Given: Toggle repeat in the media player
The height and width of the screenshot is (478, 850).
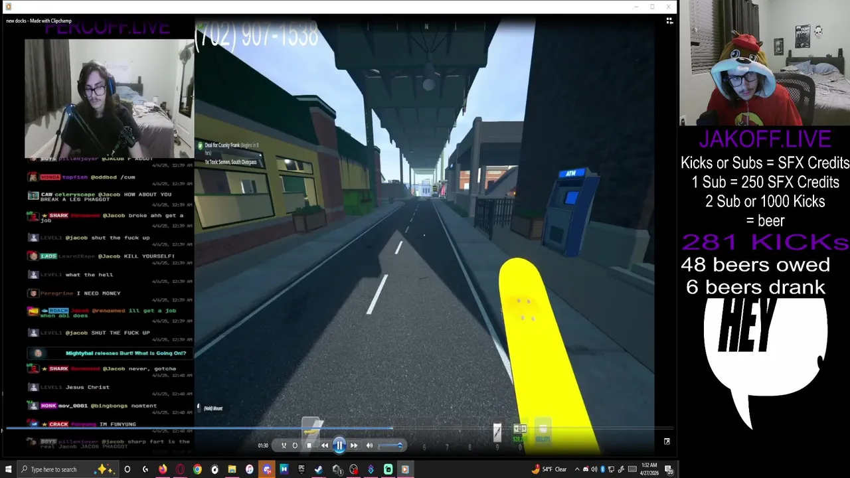Looking at the screenshot, I should [x=295, y=445].
